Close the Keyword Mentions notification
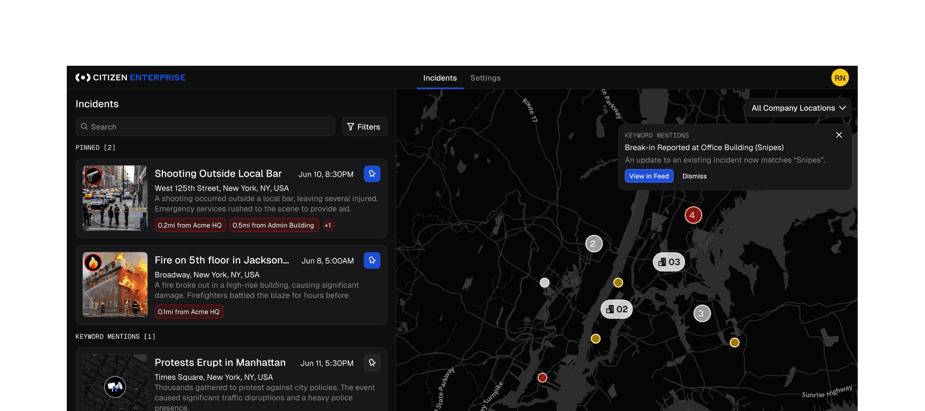 (x=839, y=135)
